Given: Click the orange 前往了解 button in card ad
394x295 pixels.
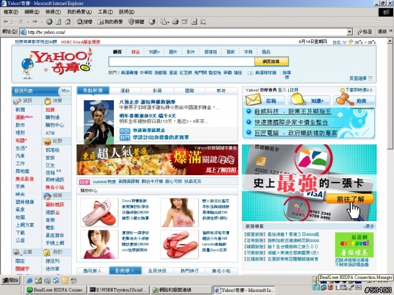Looking at the screenshot, I should 350,199.
